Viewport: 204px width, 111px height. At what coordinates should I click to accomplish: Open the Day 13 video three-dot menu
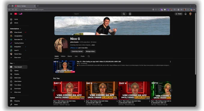click(170, 62)
